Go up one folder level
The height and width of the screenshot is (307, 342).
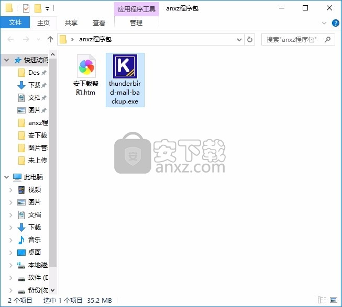pyautogui.click(x=50, y=39)
